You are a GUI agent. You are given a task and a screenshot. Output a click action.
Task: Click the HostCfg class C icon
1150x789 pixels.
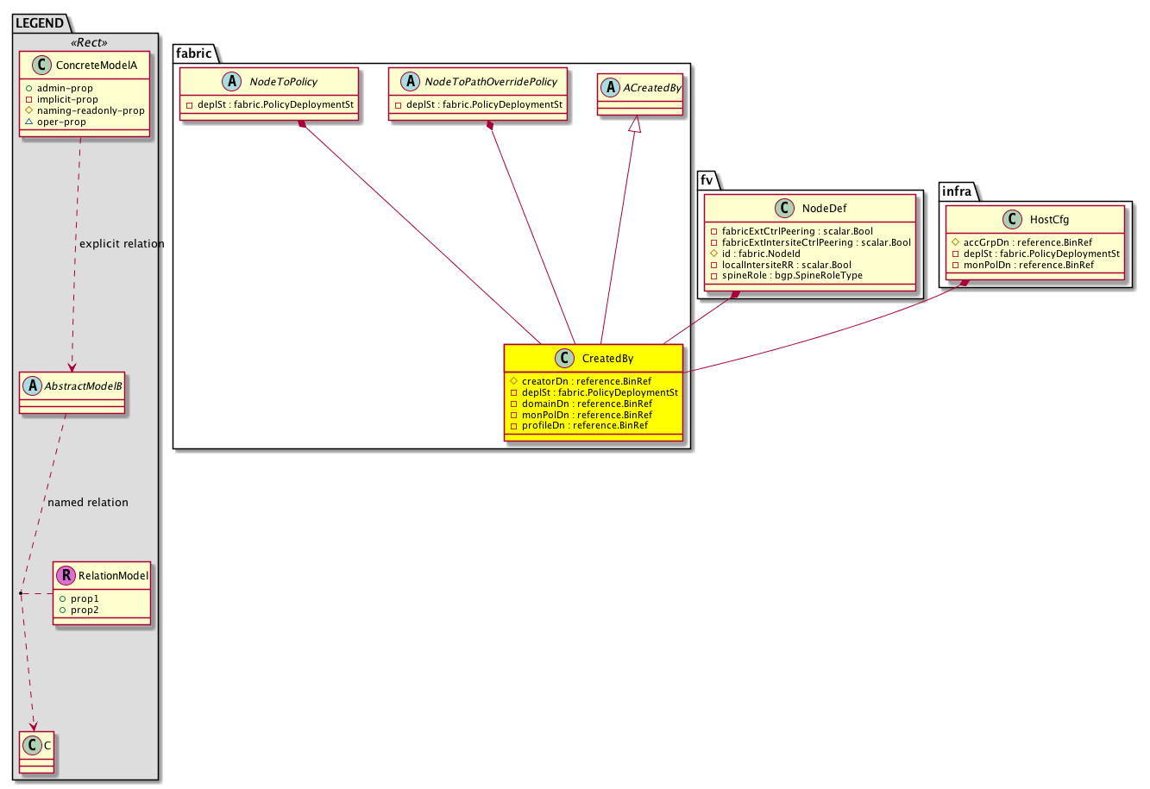tap(1013, 219)
